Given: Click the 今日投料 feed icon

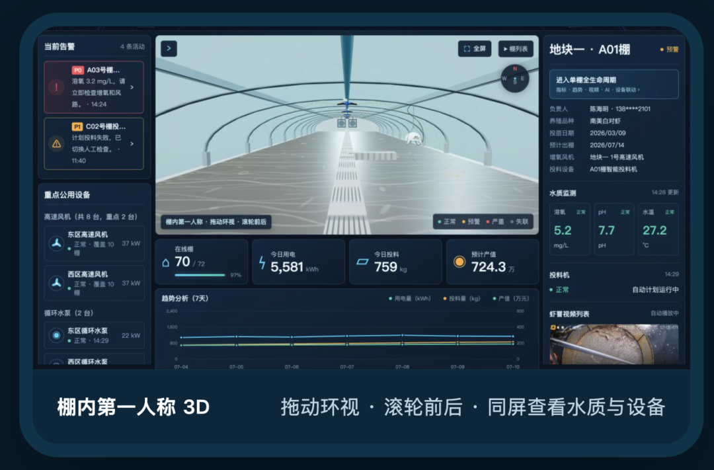Looking at the screenshot, I should tap(362, 262).
